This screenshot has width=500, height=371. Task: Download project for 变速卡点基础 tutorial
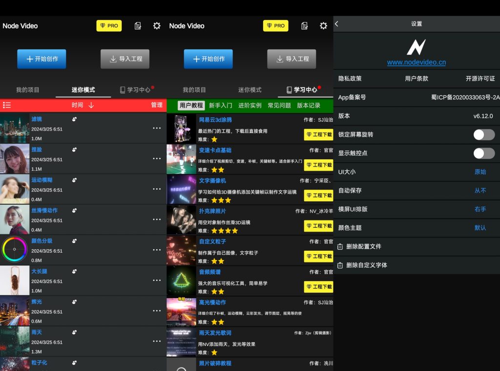coord(318,165)
